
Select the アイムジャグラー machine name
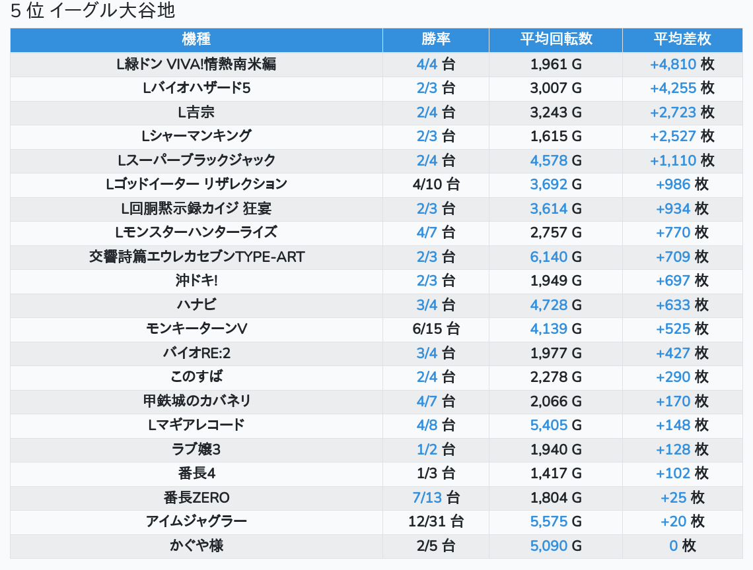196,522
